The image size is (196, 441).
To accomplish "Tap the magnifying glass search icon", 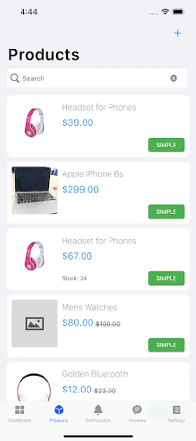I will tap(15, 78).
